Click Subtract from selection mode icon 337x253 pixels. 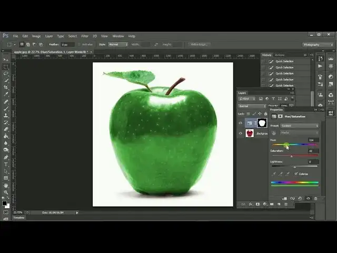tap(34, 44)
